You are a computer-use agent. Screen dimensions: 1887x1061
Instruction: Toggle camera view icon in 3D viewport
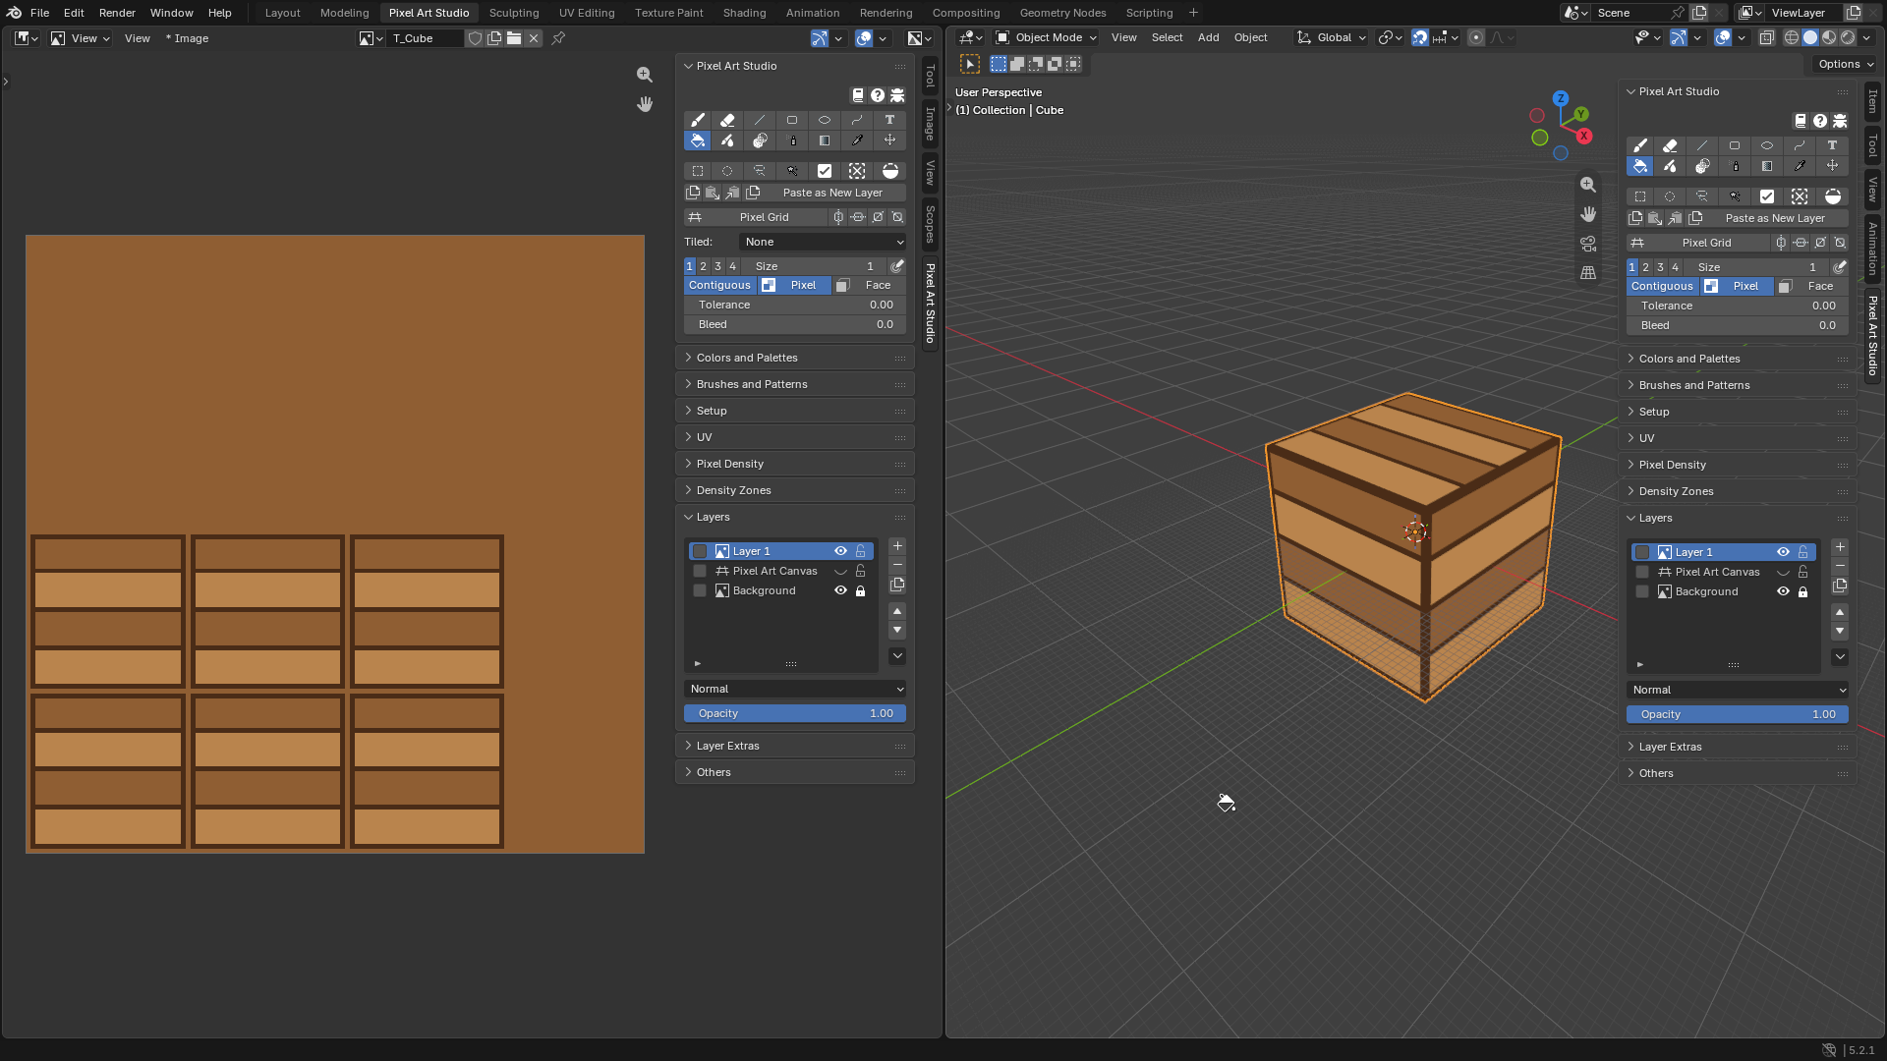click(x=1588, y=244)
